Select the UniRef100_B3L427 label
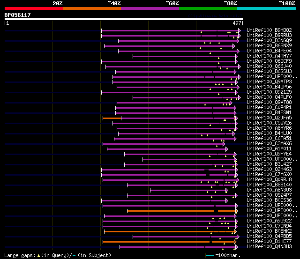The image size is (300, 259). point(269,164)
